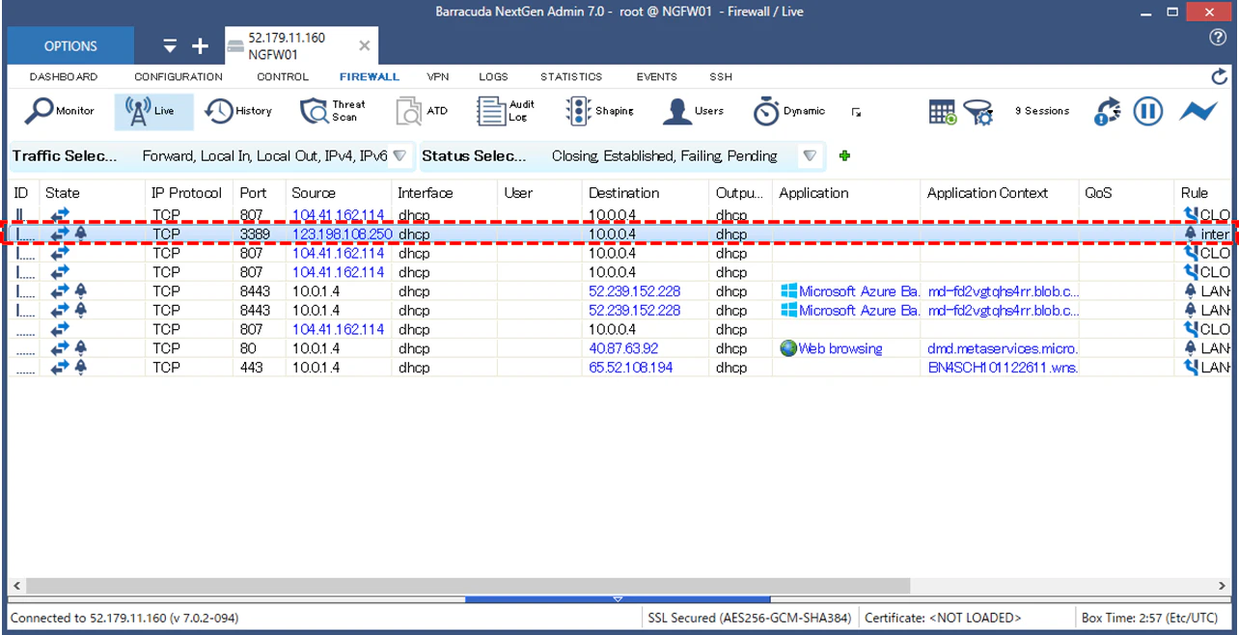Image resolution: width=1239 pixels, height=635 pixels.
Task: Add a new connection tab with plus
Action: [x=201, y=45]
